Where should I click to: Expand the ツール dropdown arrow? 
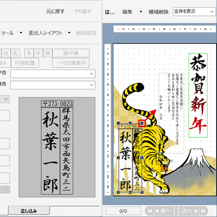click(x=21, y=33)
